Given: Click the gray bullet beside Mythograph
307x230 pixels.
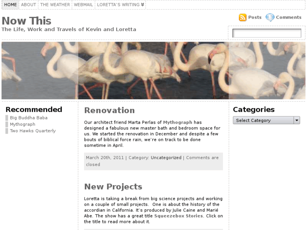Looking at the screenshot, I should tap(7, 124).
